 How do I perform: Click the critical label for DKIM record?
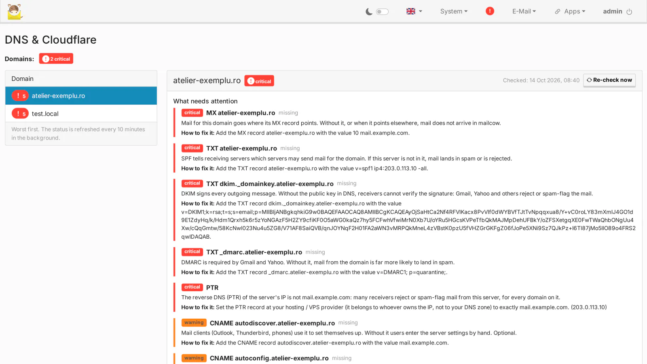[x=192, y=184]
